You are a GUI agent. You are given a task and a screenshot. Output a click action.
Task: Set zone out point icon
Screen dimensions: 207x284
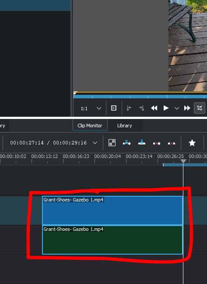(x=141, y=108)
